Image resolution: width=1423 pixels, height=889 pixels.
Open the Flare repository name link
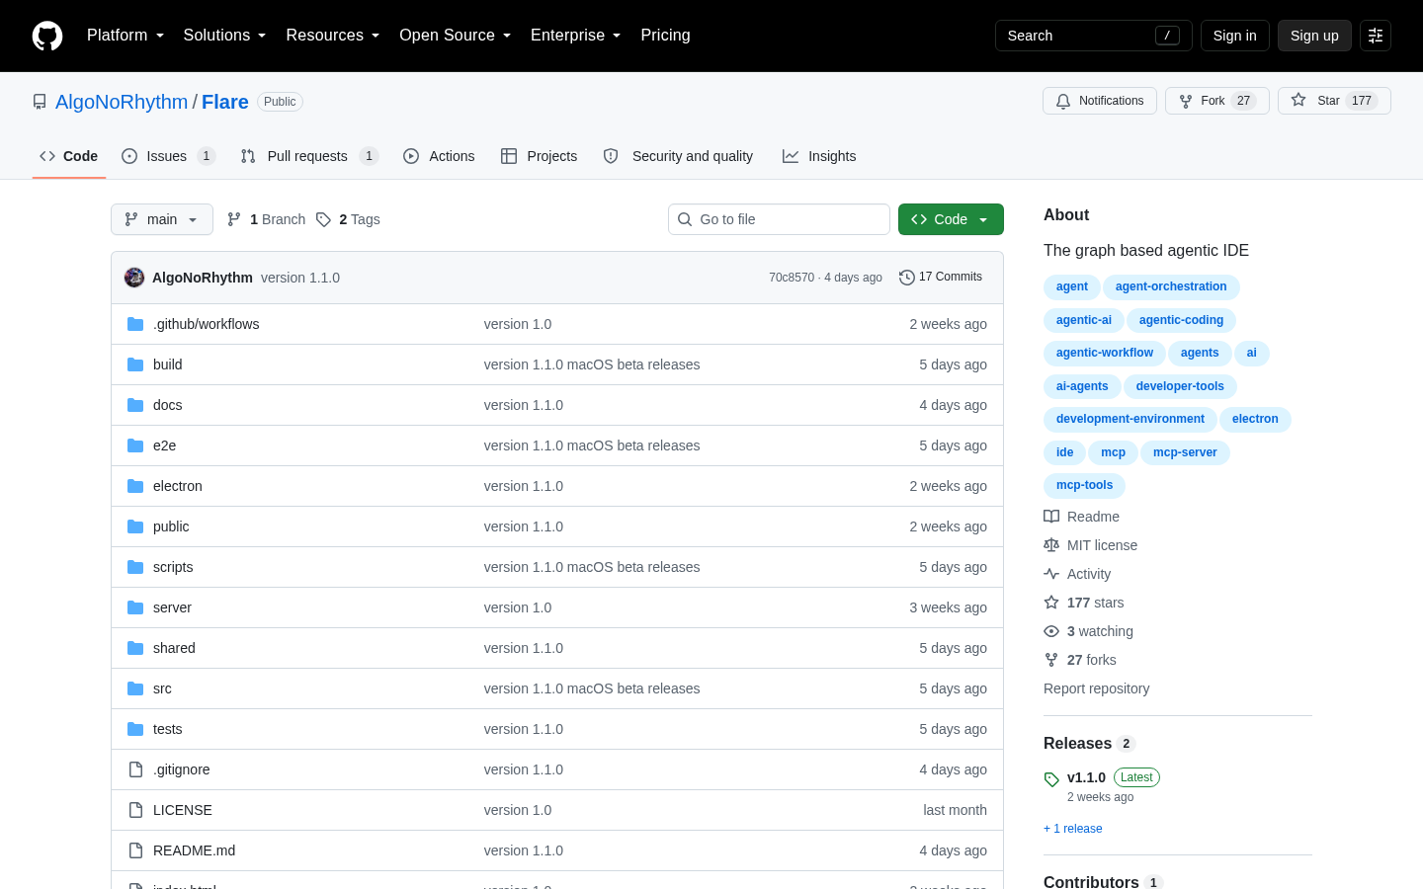point(225,102)
